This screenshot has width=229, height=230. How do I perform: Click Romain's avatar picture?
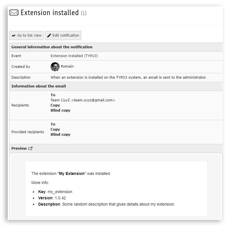[55, 67]
